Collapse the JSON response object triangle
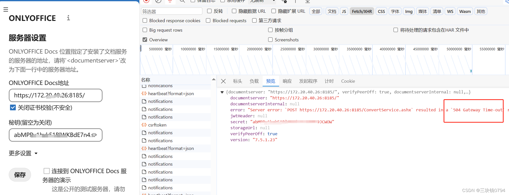Screen dimensions: 509x195 222,92
